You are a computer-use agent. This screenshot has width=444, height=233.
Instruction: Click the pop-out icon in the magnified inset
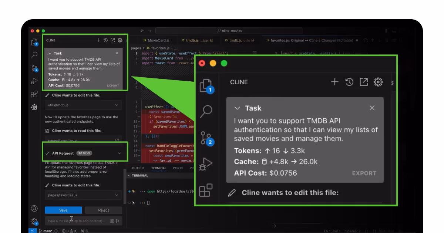coord(364,82)
